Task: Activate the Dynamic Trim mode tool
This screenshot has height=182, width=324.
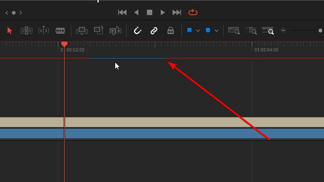Action: [43, 31]
